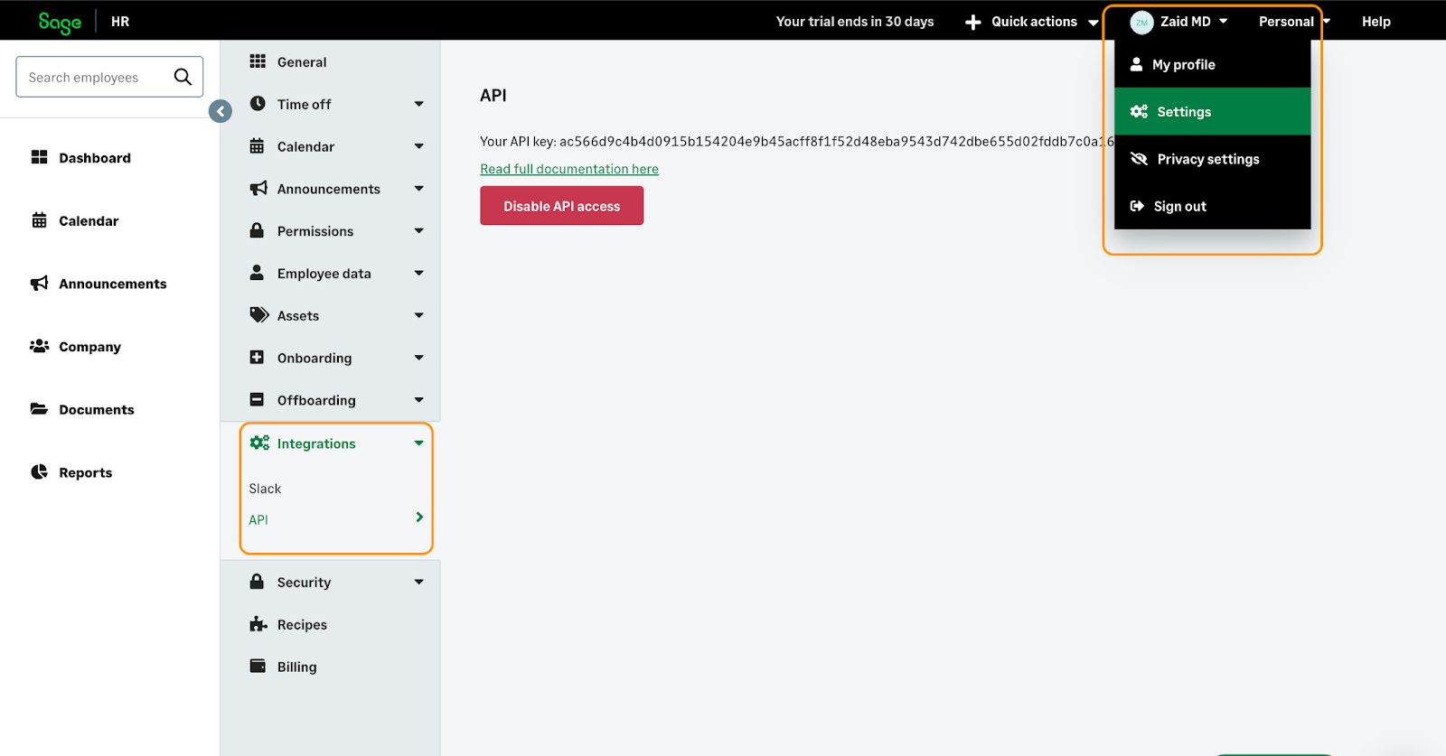Click the Billing card icon
Image resolution: width=1446 pixels, height=756 pixels.
point(258,666)
